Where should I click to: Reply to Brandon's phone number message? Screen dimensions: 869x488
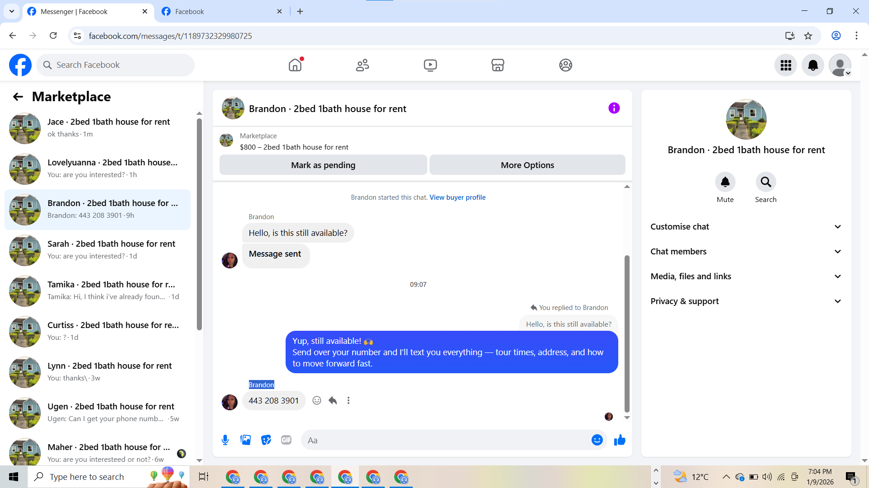pos(333,400)
